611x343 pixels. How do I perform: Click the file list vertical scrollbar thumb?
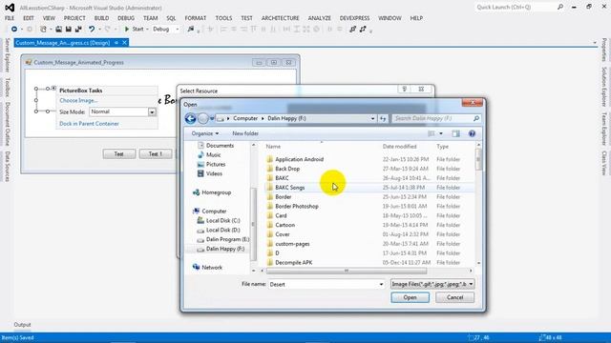pos(478,159)
